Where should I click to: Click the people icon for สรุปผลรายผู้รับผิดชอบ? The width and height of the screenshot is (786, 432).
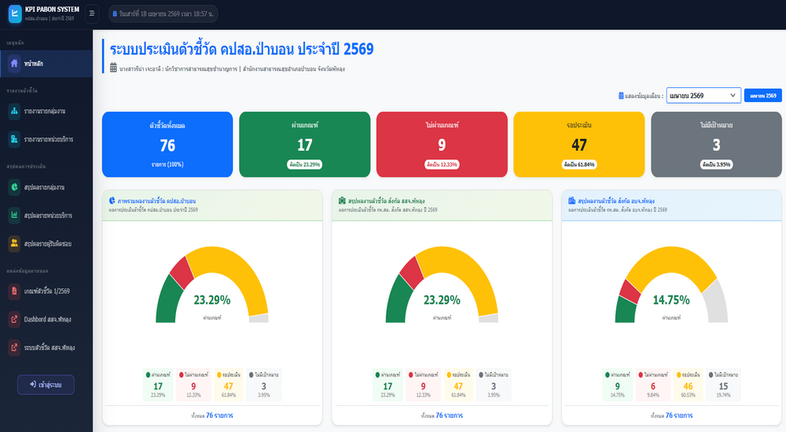[14, 243]
